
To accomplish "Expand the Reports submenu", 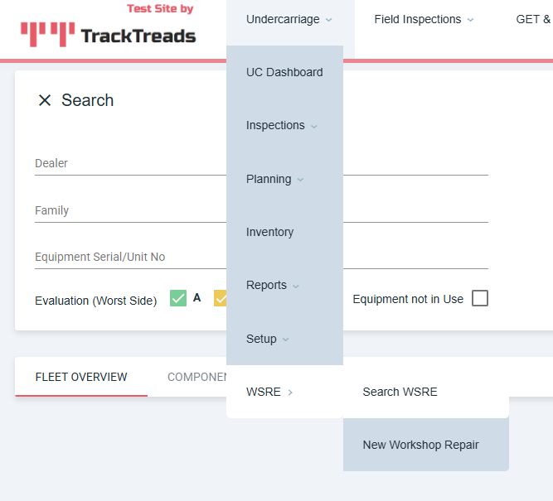I will 273,285.
